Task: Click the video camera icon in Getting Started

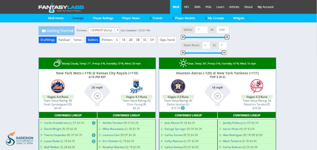Action: click(44, 31)
